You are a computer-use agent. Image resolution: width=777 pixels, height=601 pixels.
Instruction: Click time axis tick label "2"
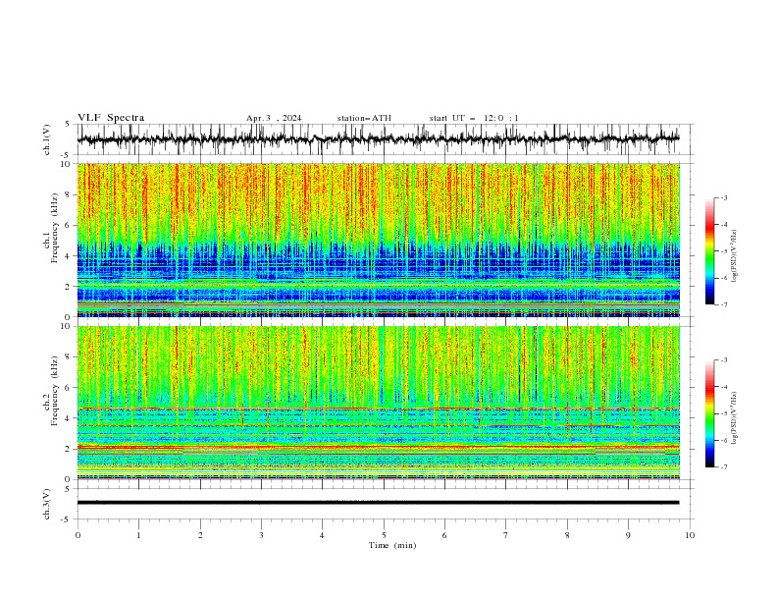[x=200, y=535]
